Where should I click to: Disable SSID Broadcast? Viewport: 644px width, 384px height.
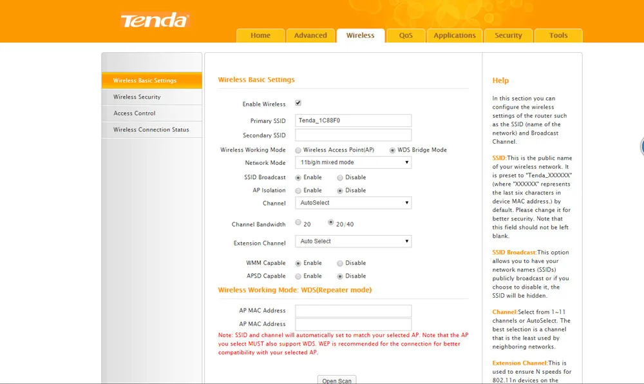(x=340, y=178)
